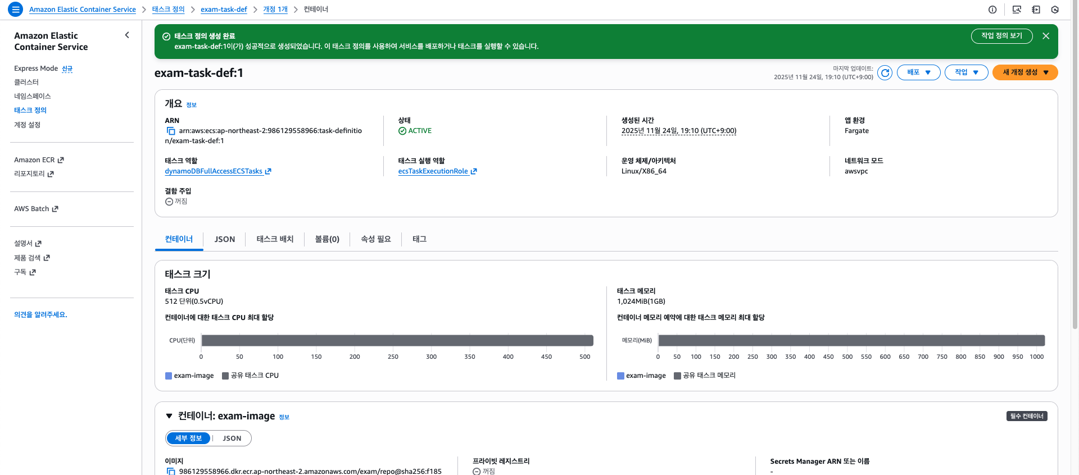Open Express Mode in the sidebar
This screenshot has width=1079, height=475.
36,68
